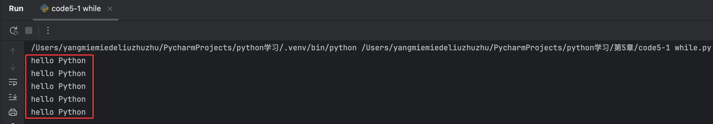Image resolution: width=713 pixels, height=124 pixels.
Task: Open the three-dot more options menu
Action: point(48,30)
